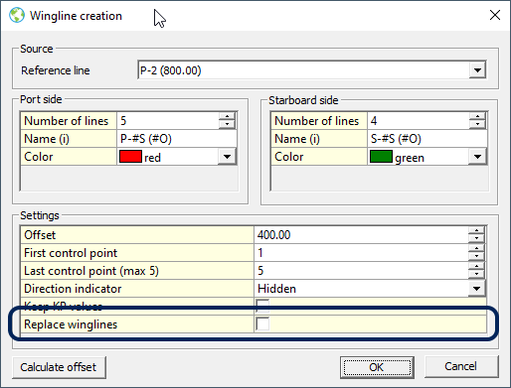This screenshot has height=388, width=511.
Task: Decrease Port side Number of lines spinner
Action: click(x=227, y=124)
